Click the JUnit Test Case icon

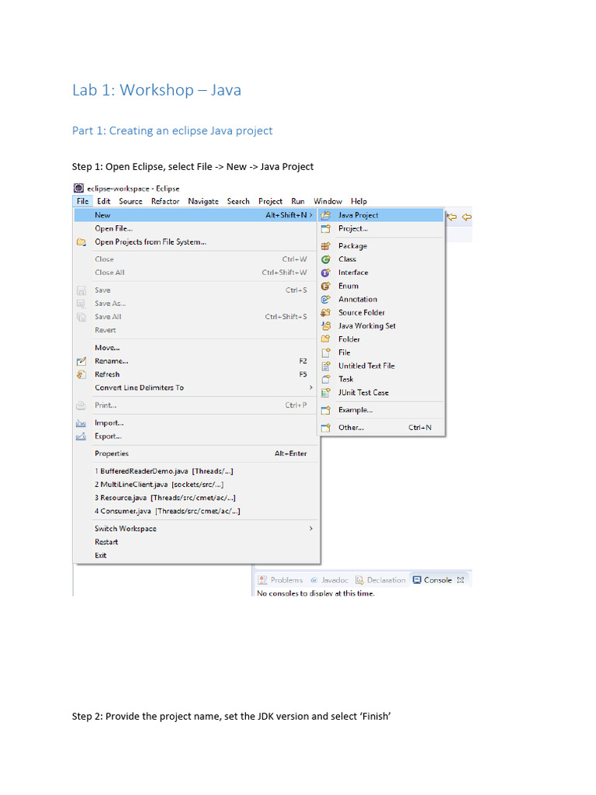(326, 392)
